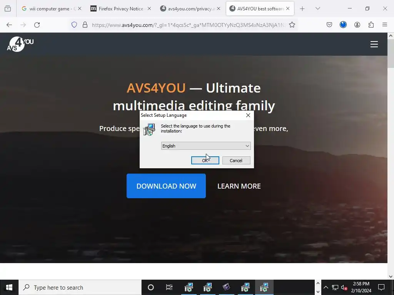This screenshot has height=295, width=394.
Task: Close the wii computer game tab
Action: click(80, 8)
